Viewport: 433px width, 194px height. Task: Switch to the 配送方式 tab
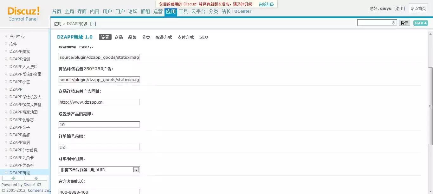(x=164, y=37)
